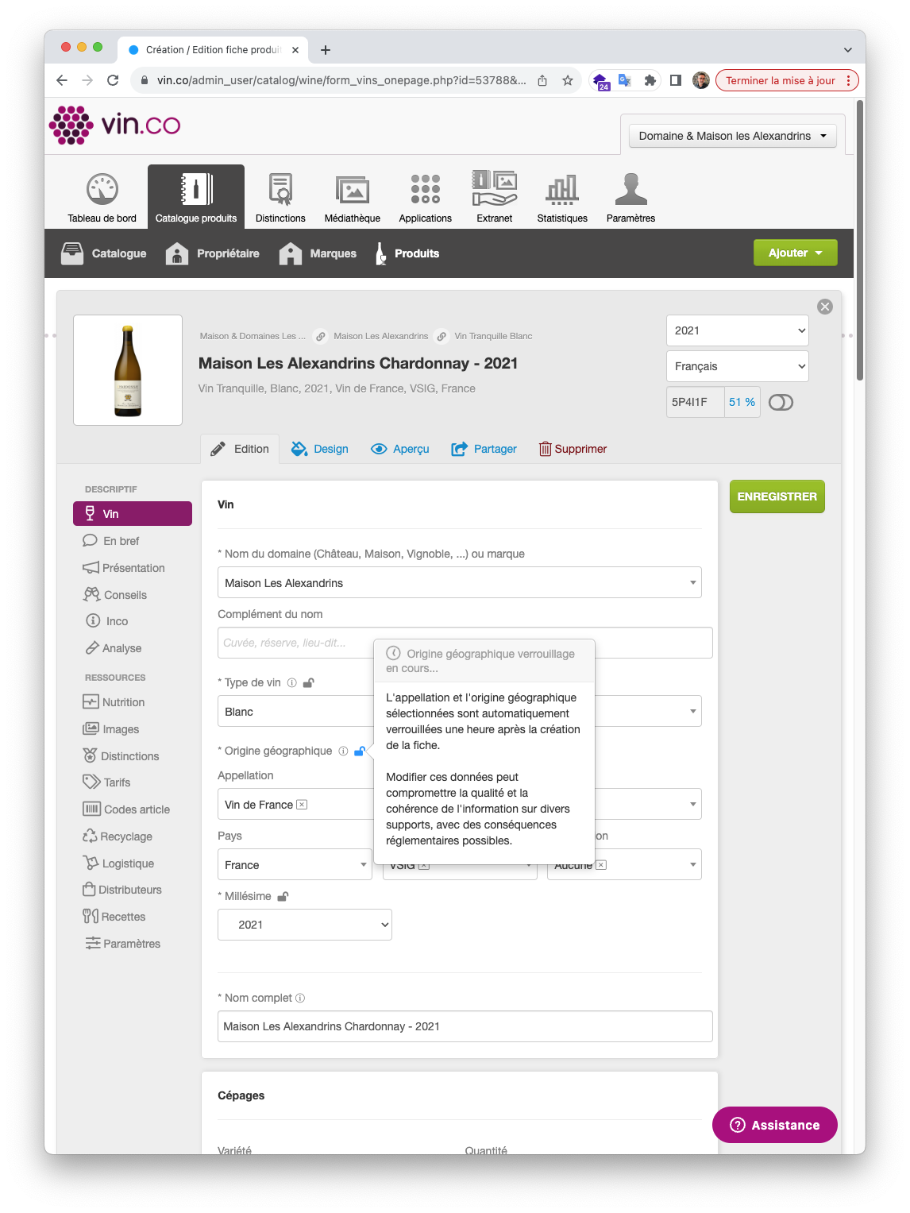Click the page vertical scrollbar
The image size is (910, 1213).
[860, 240]
